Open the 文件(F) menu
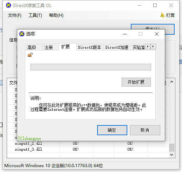Viewport: 182px width, 172px height. click(x=15, y=15)
